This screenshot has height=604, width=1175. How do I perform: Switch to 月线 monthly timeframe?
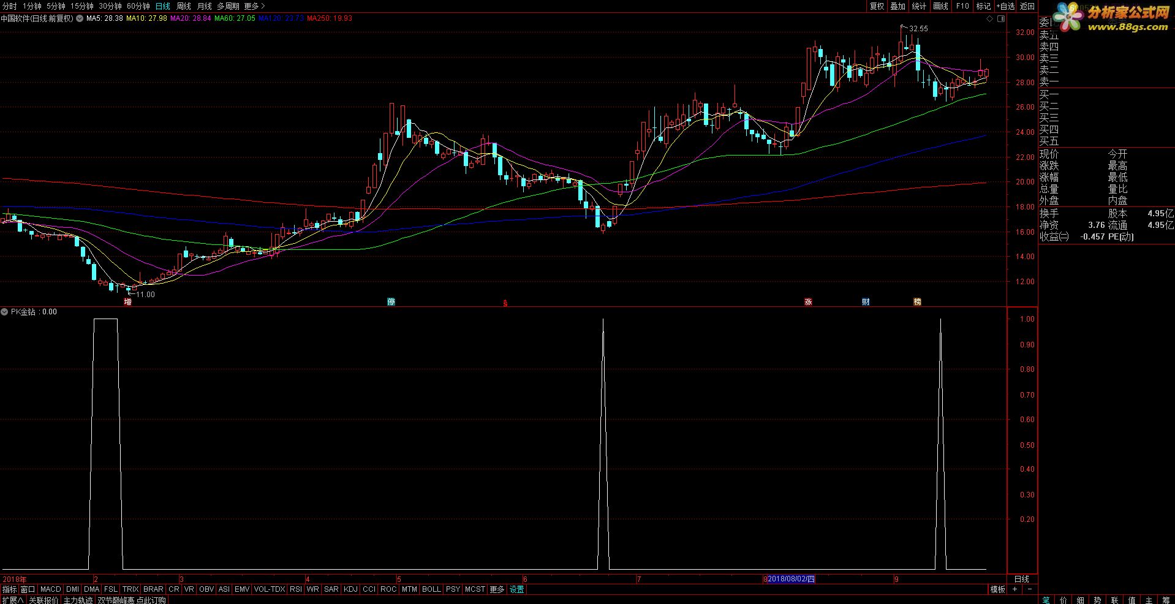(x=205, y=6)
